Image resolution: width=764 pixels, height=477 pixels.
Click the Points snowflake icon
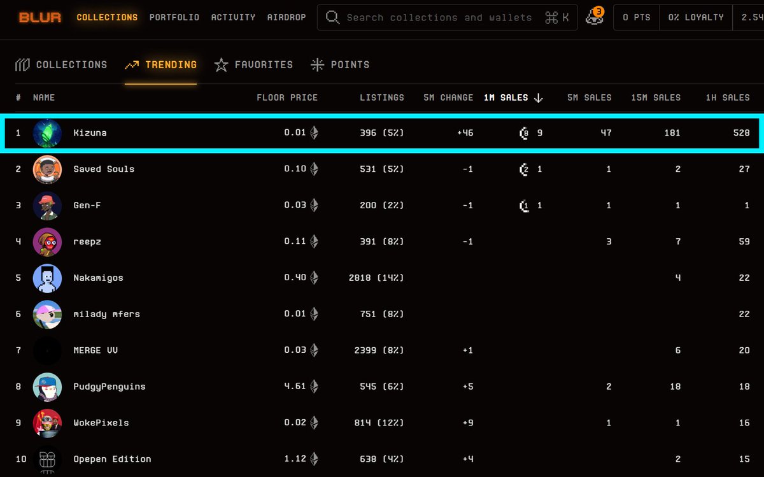(317, 64)
